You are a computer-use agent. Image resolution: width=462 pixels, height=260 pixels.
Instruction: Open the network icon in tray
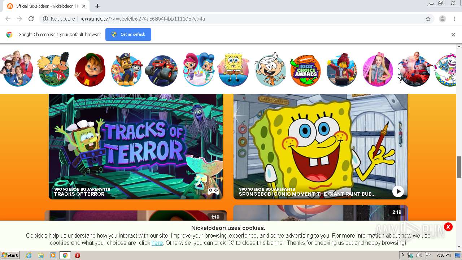(410, 255)
